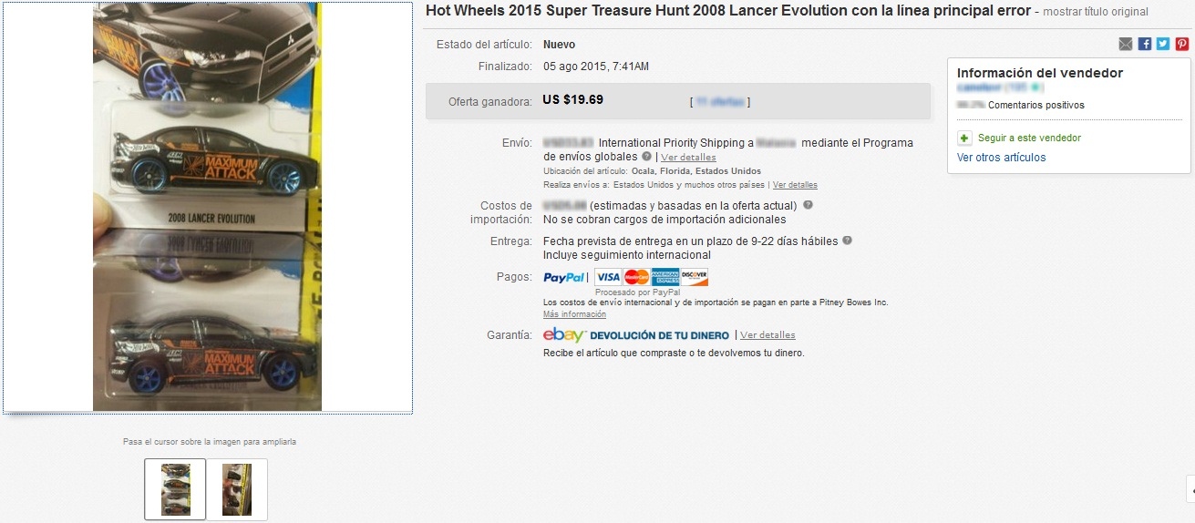Expand the side panel arrow at right edge
This screenshot has width=1195, height=523.
[x=1189, y=489]
